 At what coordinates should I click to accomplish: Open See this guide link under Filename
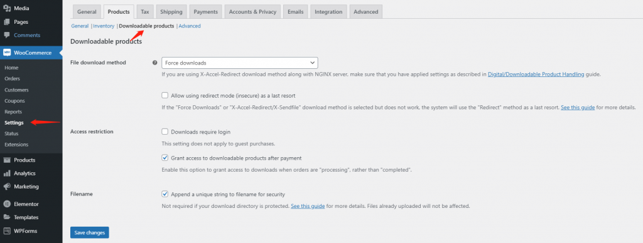pos(308,206)
